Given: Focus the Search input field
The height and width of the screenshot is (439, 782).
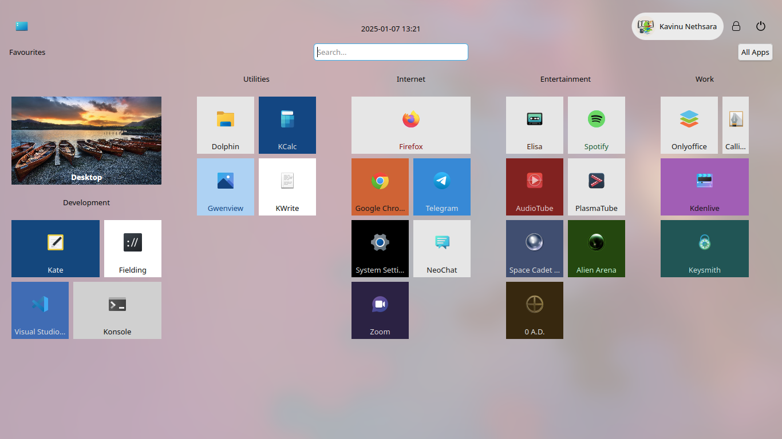Looking at the screenshot, I should [391, 52].
